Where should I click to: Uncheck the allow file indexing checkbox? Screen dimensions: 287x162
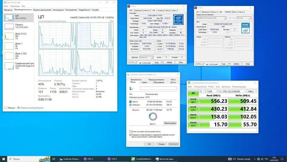pyautogui.click(x=130, y=134)
